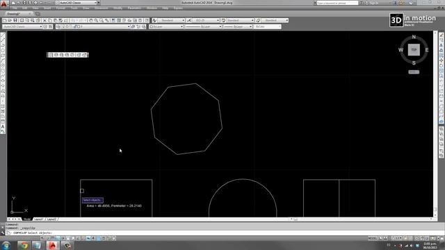Viewport: 445px width, 250px height.
Task: Select the Rectangle draw tool
Action: tap(3, 56)
